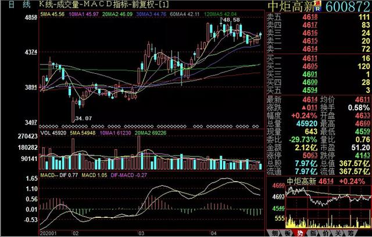Click the MACD 1.05 label
This screenshot has width=372, height=237.
94,175
